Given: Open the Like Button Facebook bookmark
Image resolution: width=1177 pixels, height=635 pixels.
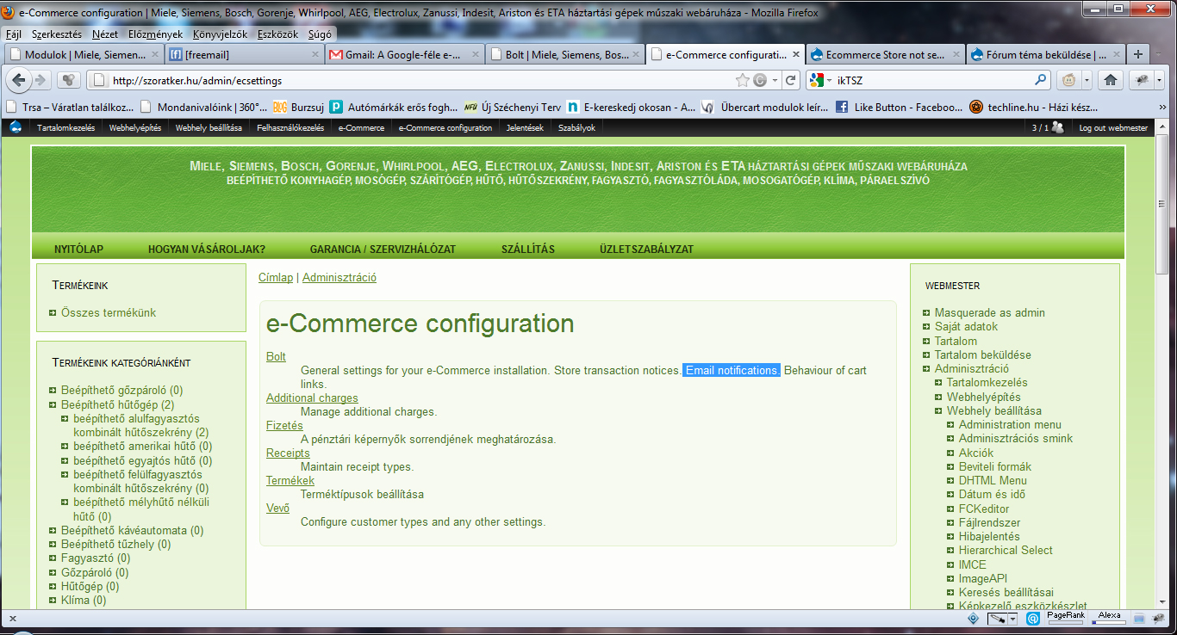Looking at the screenshot, I should coord(899,108).
